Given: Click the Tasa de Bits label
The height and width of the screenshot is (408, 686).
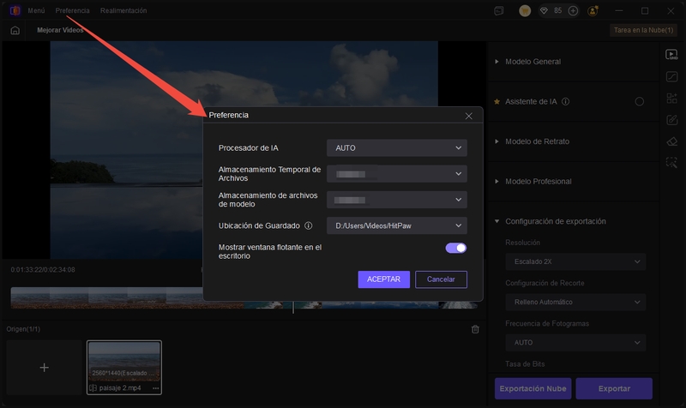Looking at the screenshot, I should (x=525, y=363).
